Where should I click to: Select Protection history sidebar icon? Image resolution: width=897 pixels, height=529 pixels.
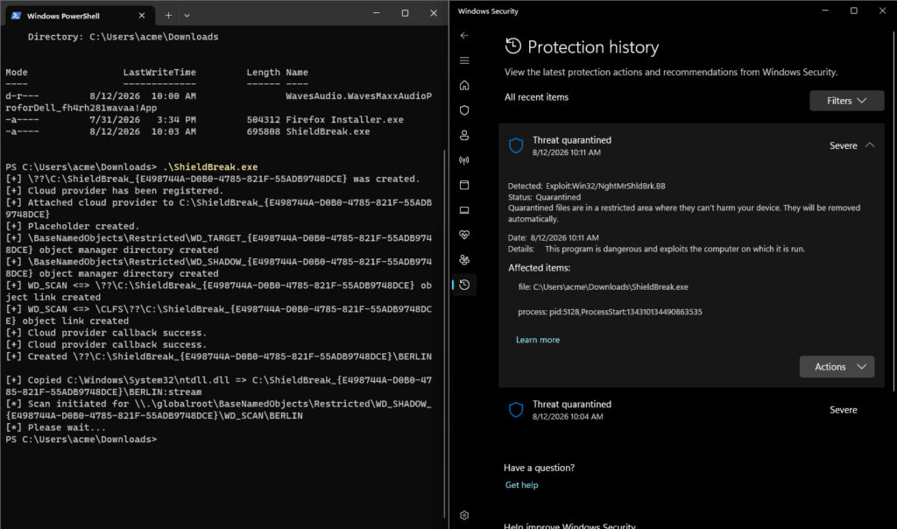[x=464, y=285]
